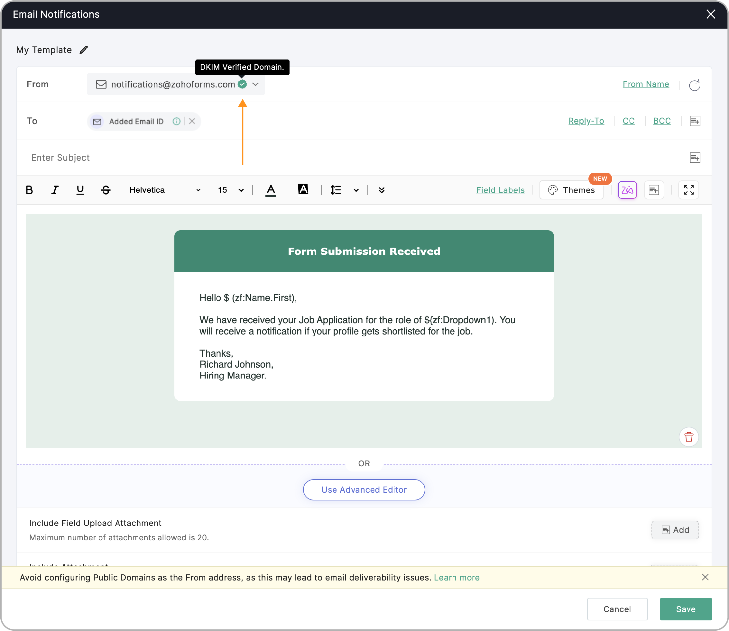Click the info icon on Added Email ID
This screenshot has height=631, width=729.
point(176,122)
